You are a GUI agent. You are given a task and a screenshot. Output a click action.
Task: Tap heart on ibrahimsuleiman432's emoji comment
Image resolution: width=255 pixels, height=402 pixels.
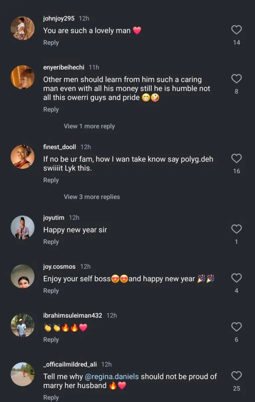pos(236,327)
